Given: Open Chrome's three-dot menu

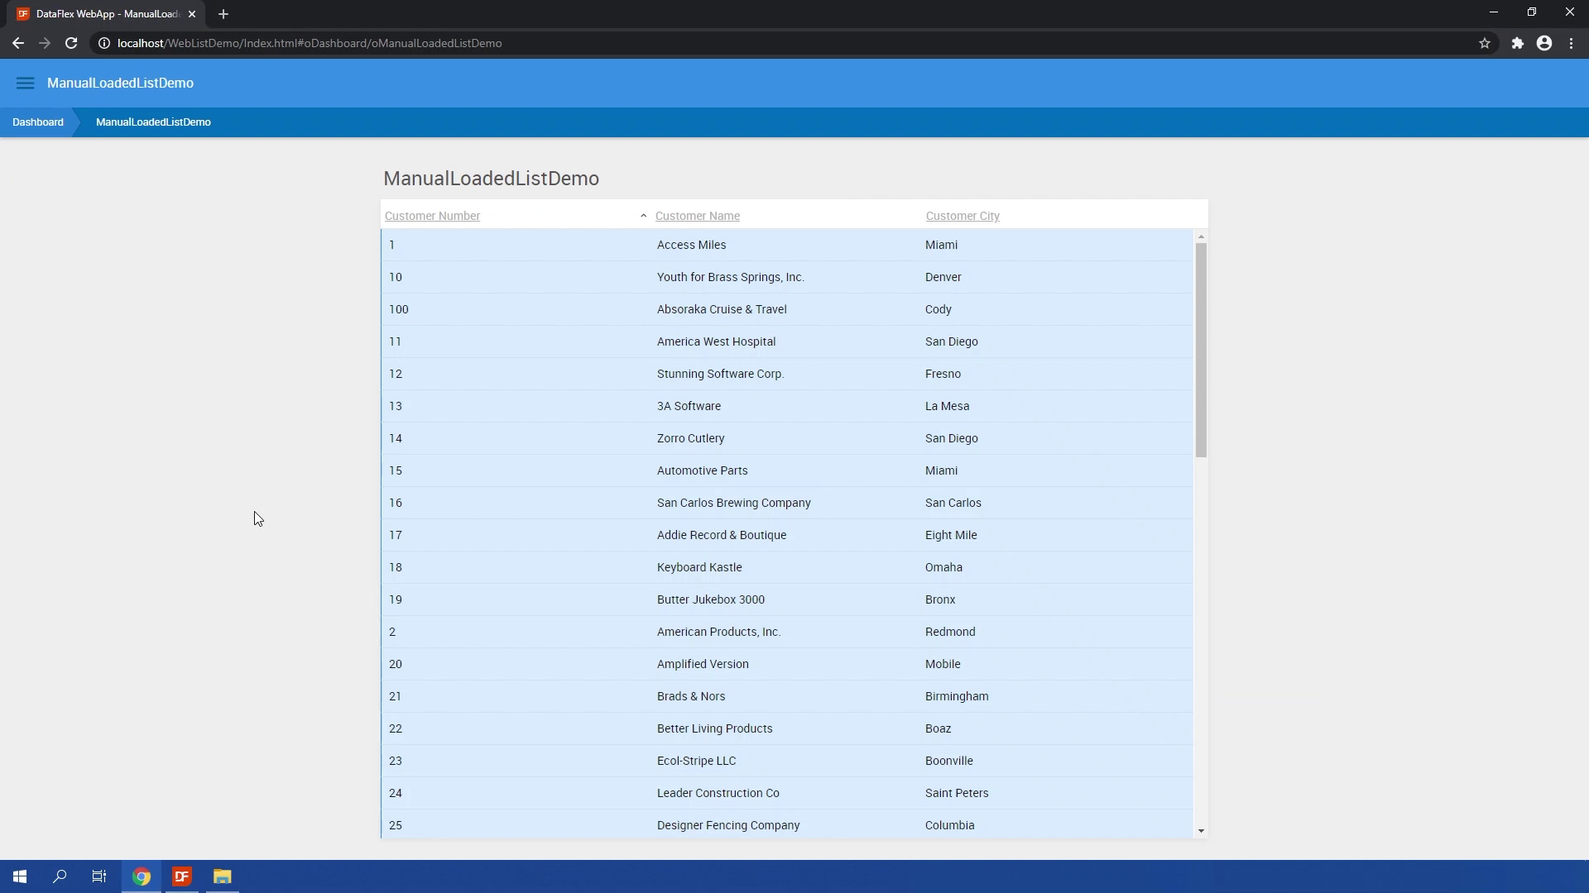Looking at the screenshot, I should [1572, 43].
